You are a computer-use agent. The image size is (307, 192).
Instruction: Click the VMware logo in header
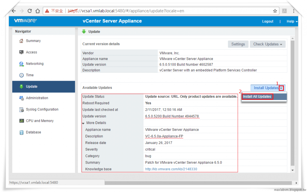[x=25, y=21]
